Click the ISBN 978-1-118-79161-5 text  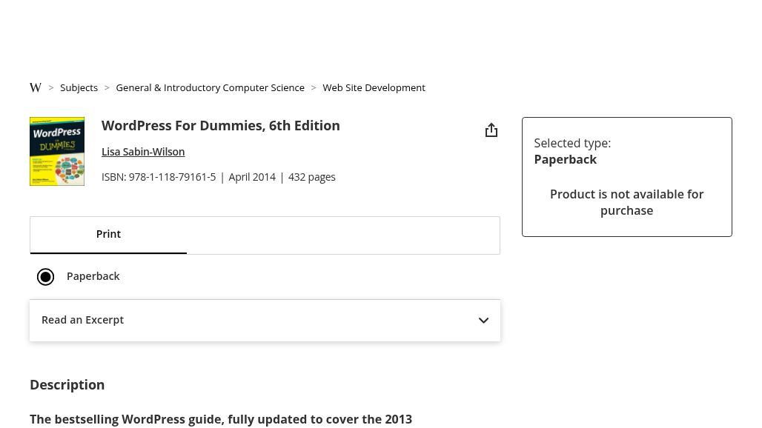(x=159, y=177)
